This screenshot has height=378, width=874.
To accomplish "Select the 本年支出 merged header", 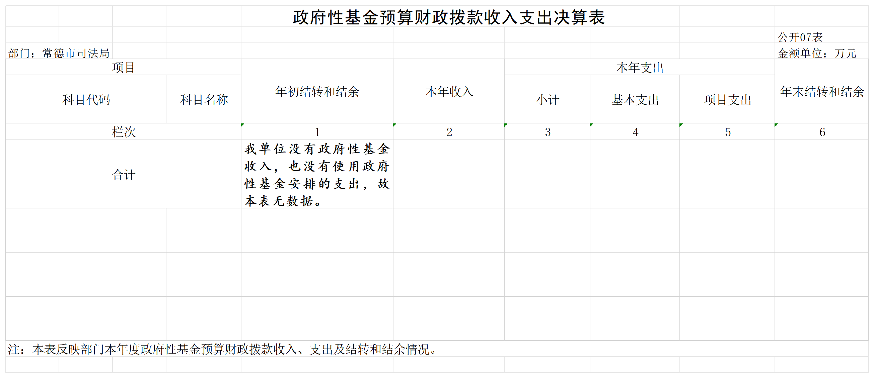I will 640,67.
